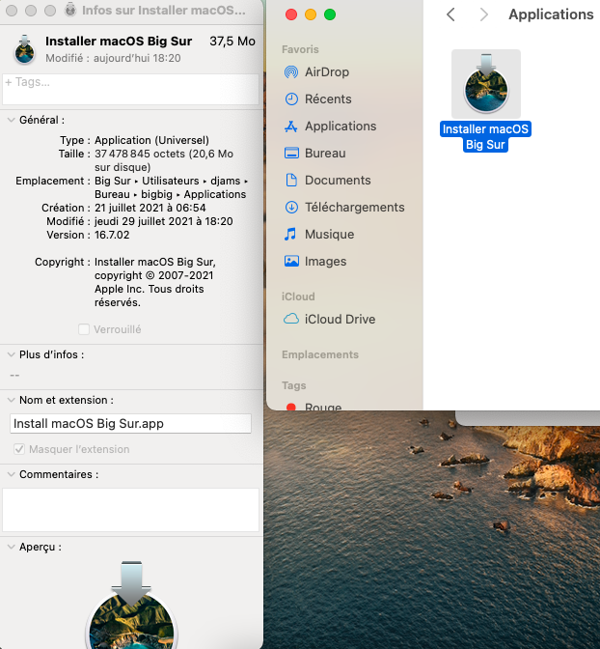Viewport: 600px width, 649px height.
Task: Click the AirDrop icon in Finder sidebar
Action: pyautogui.click(x=291, y=72)
